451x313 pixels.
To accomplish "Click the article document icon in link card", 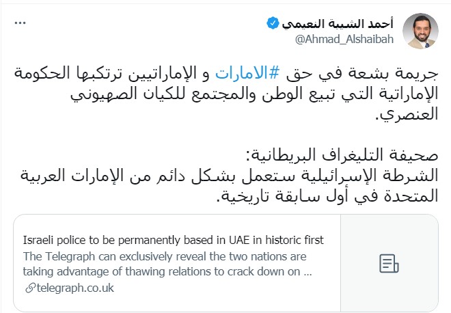I will 388,264.
